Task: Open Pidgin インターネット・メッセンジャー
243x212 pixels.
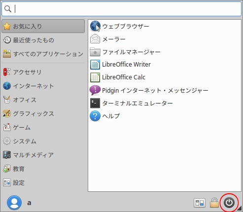Action: 165,90
